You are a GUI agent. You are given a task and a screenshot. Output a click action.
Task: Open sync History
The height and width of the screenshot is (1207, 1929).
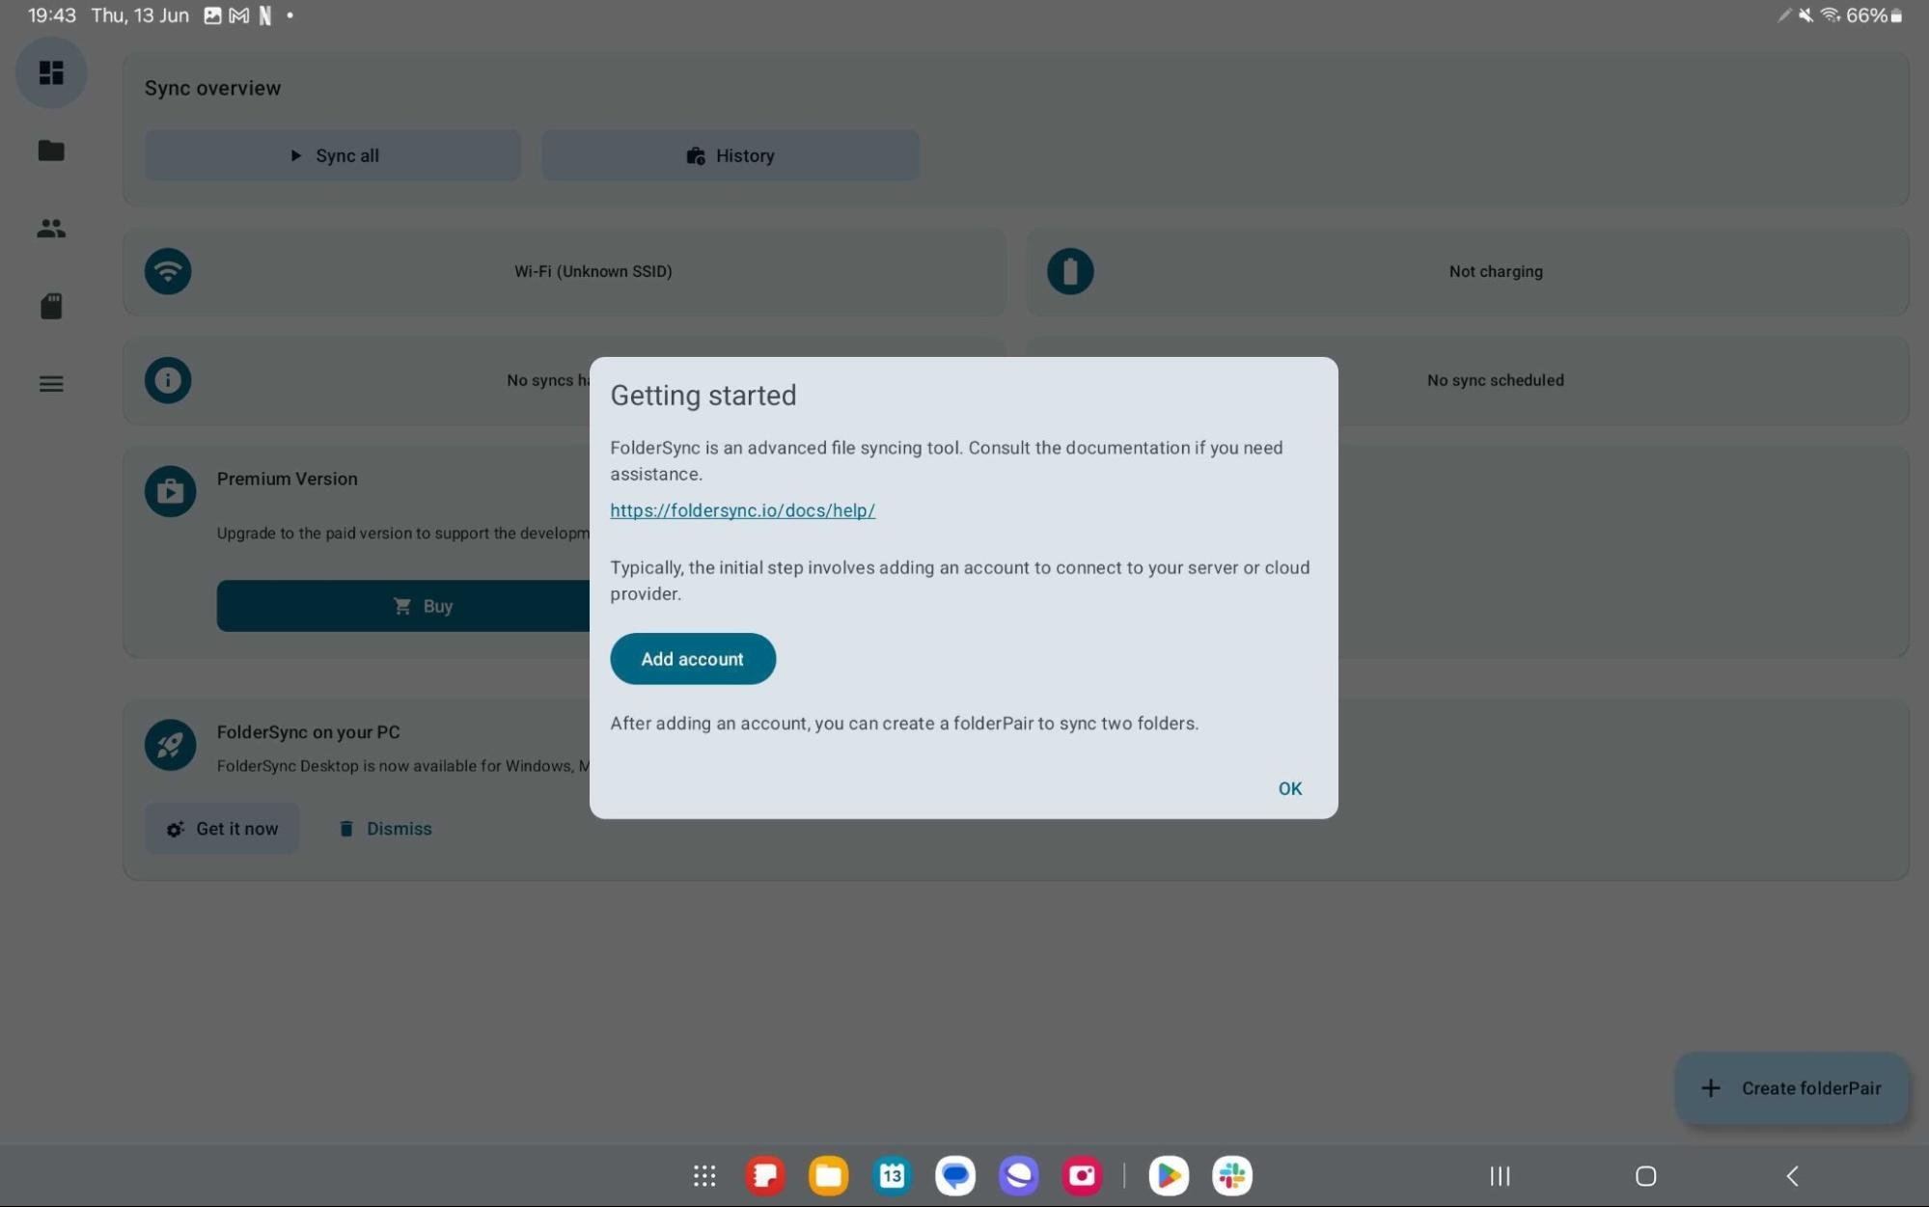click(730, 155)
